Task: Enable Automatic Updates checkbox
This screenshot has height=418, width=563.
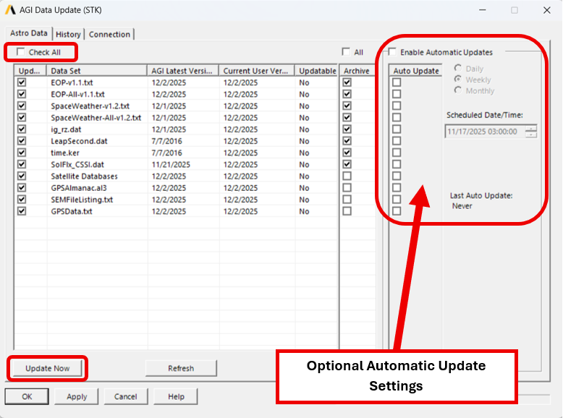Action: click(392, 52)
